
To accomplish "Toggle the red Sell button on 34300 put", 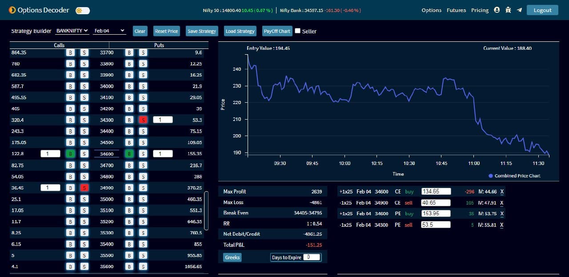I will 143,120.
